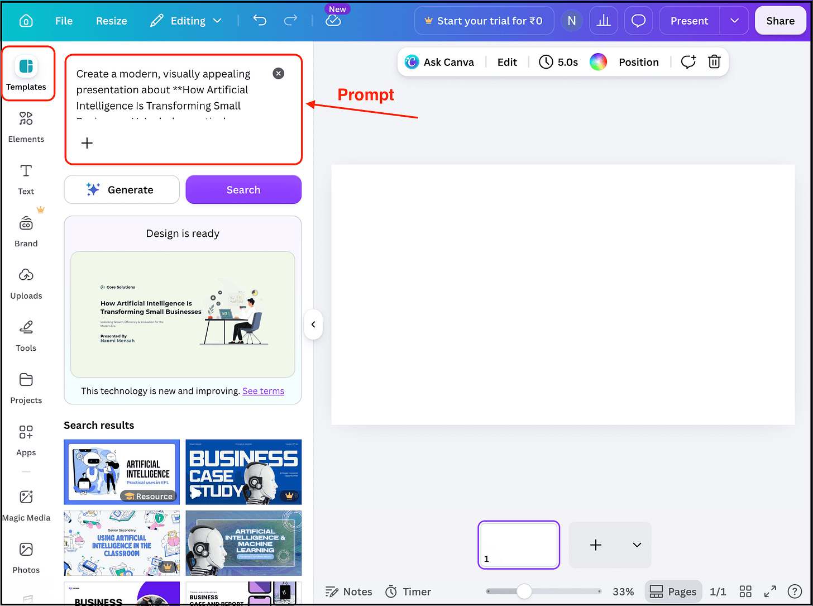Open the Photos sidebar panel

click(x=26, y=558)
